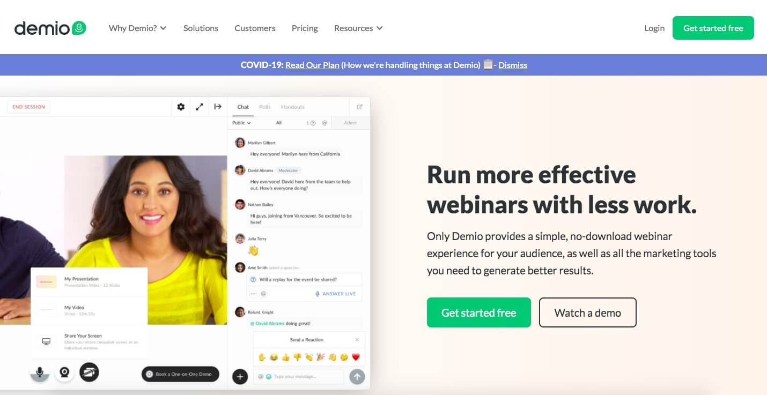Click the monitor icon for Share Your Screen

(47, 341)
